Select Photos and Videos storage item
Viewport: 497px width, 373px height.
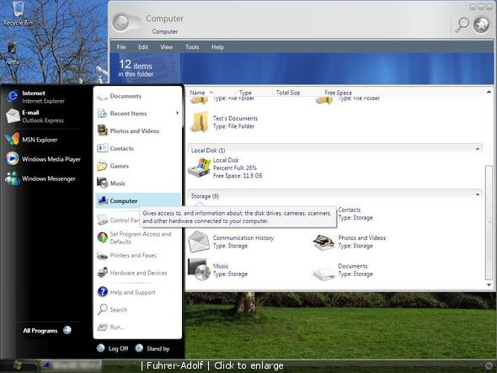(350, 242)
